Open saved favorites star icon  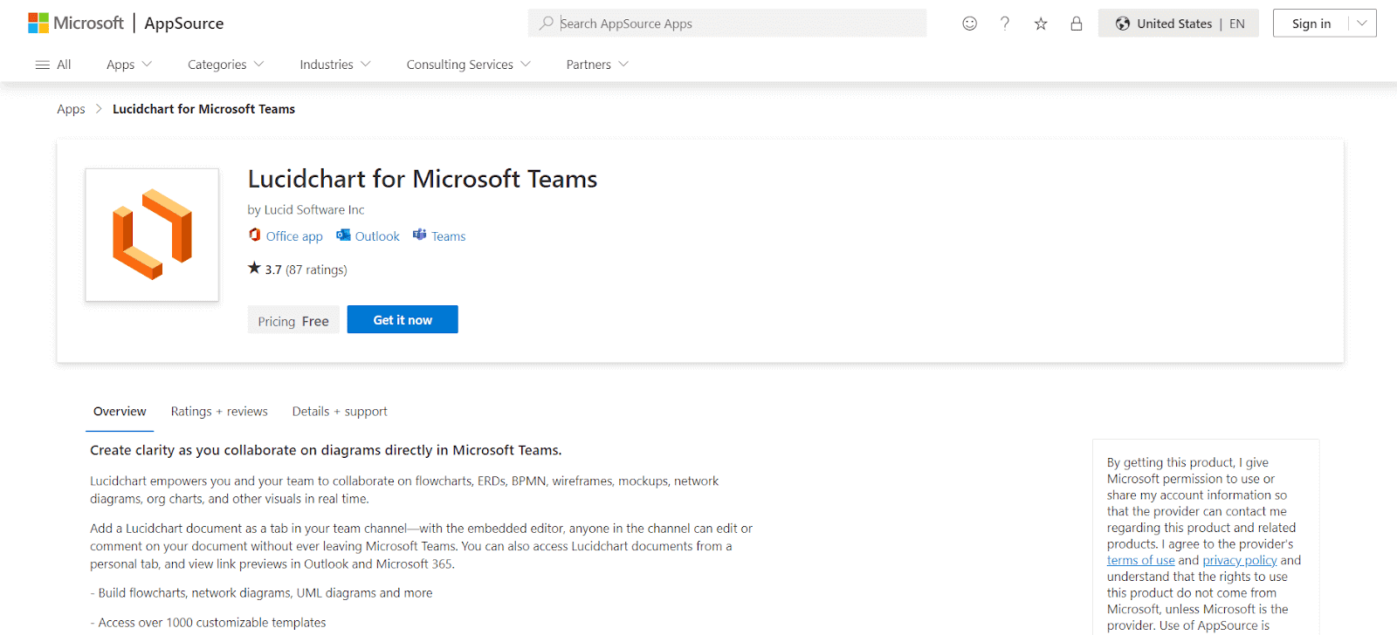click(x=1041, y=24)
